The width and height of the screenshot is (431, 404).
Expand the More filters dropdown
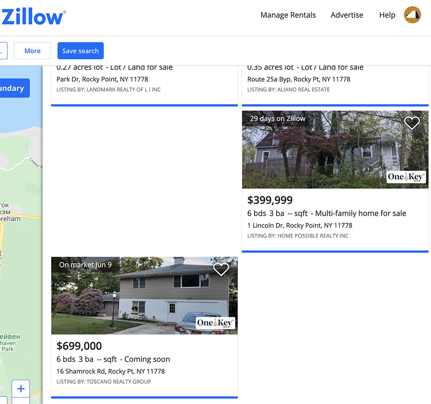coord(32,51)
